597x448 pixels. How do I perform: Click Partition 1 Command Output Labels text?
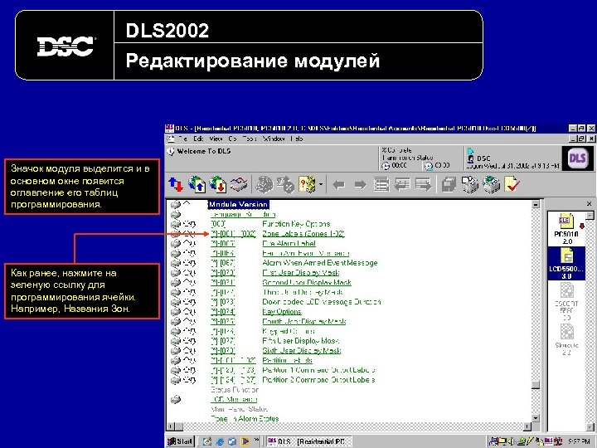[318, 370]
